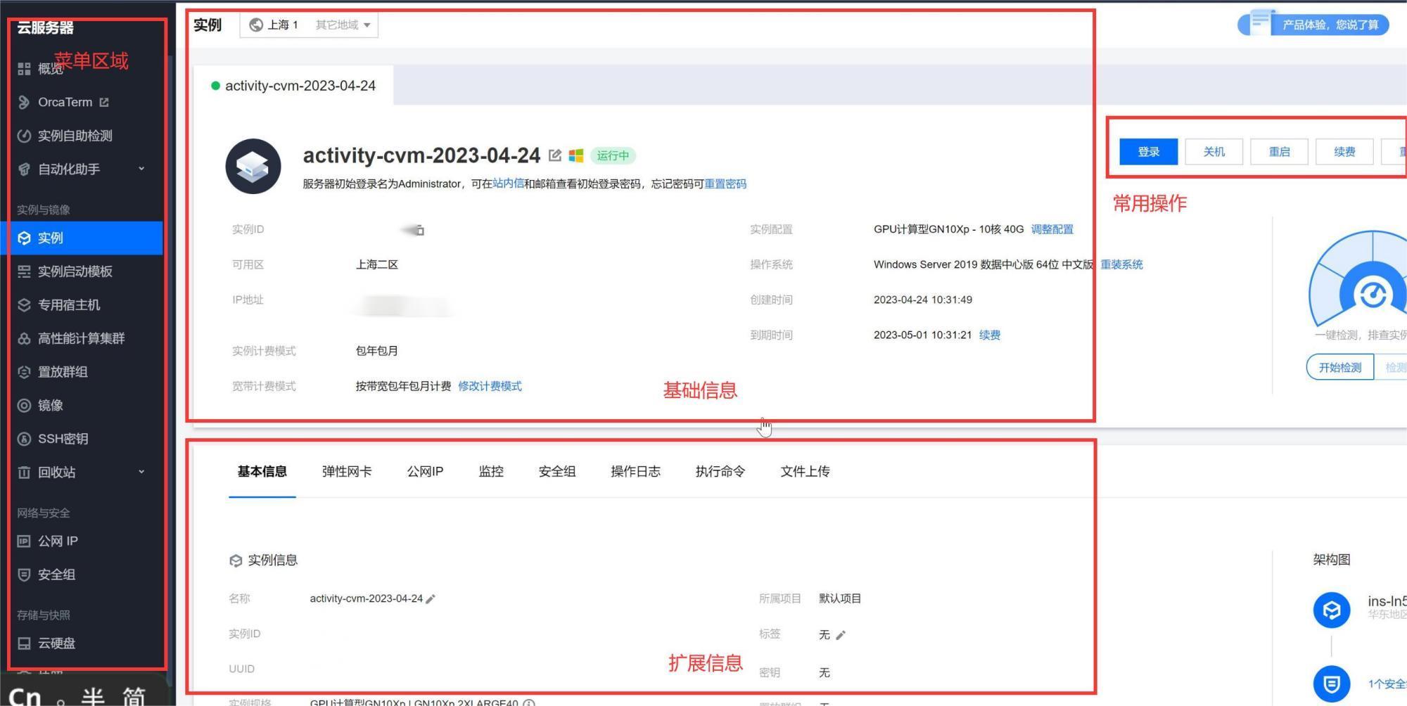Click the 重启 button

coord(1279,152)
